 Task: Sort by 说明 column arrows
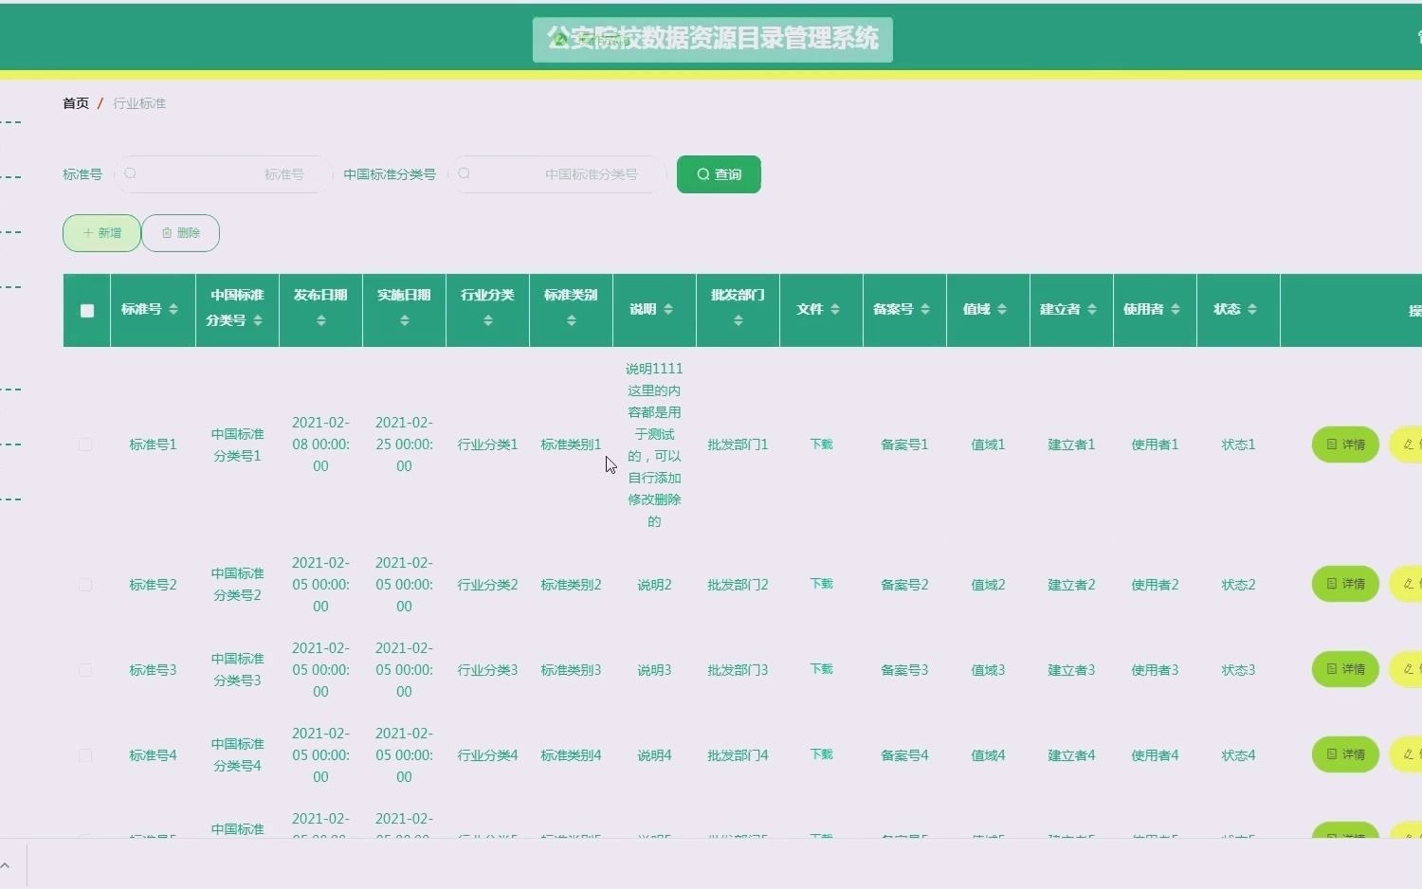pos(668,310)
